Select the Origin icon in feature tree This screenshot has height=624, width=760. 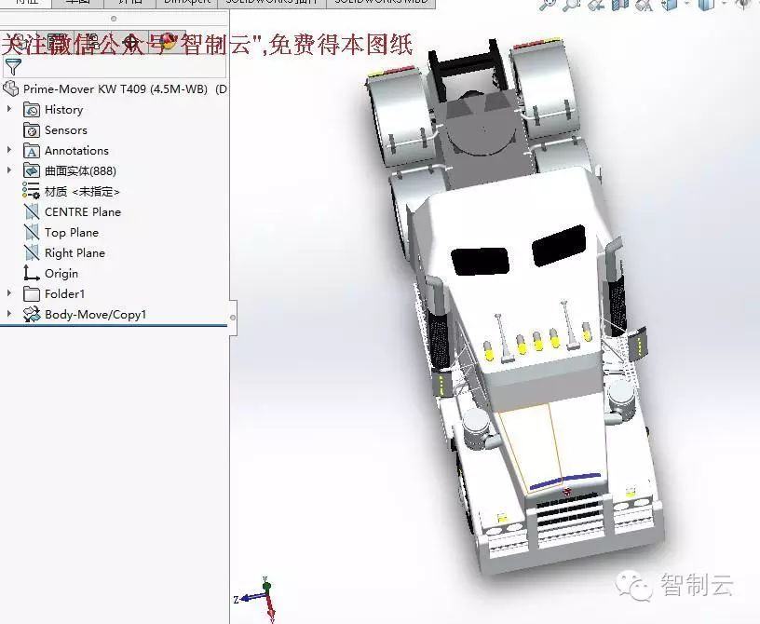tap(31, 274)
